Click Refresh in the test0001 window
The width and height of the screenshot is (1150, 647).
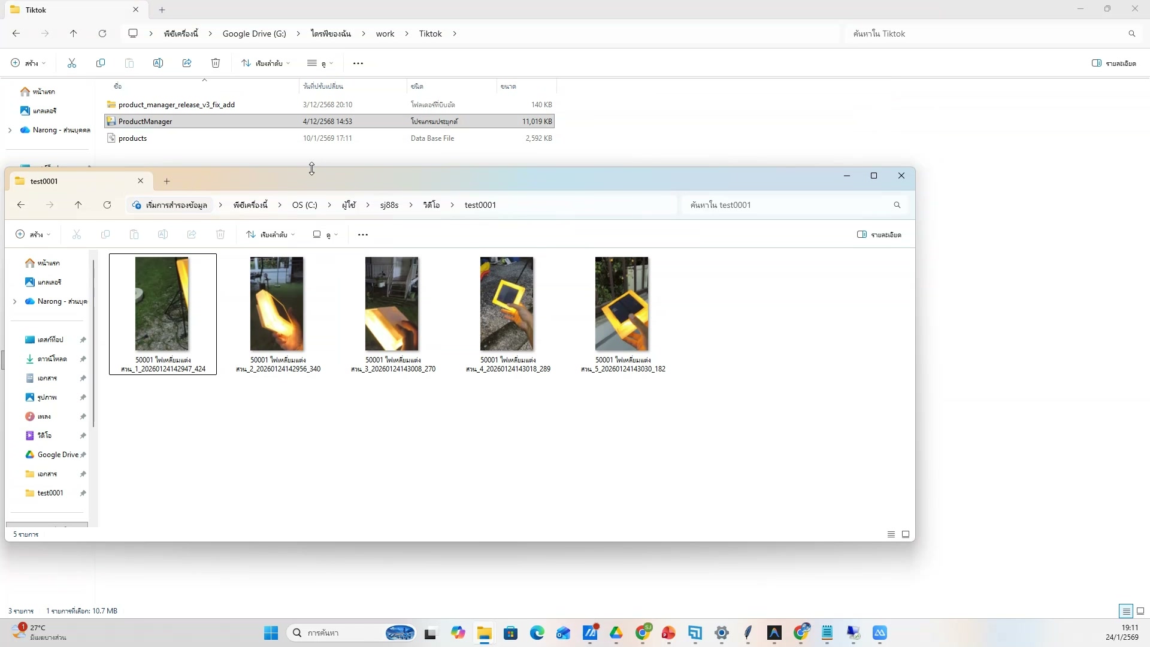coord(107,205)
